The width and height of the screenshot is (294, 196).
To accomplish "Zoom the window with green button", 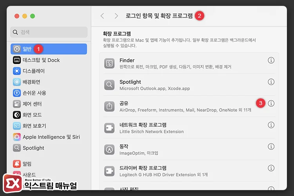I will [33, 16].
